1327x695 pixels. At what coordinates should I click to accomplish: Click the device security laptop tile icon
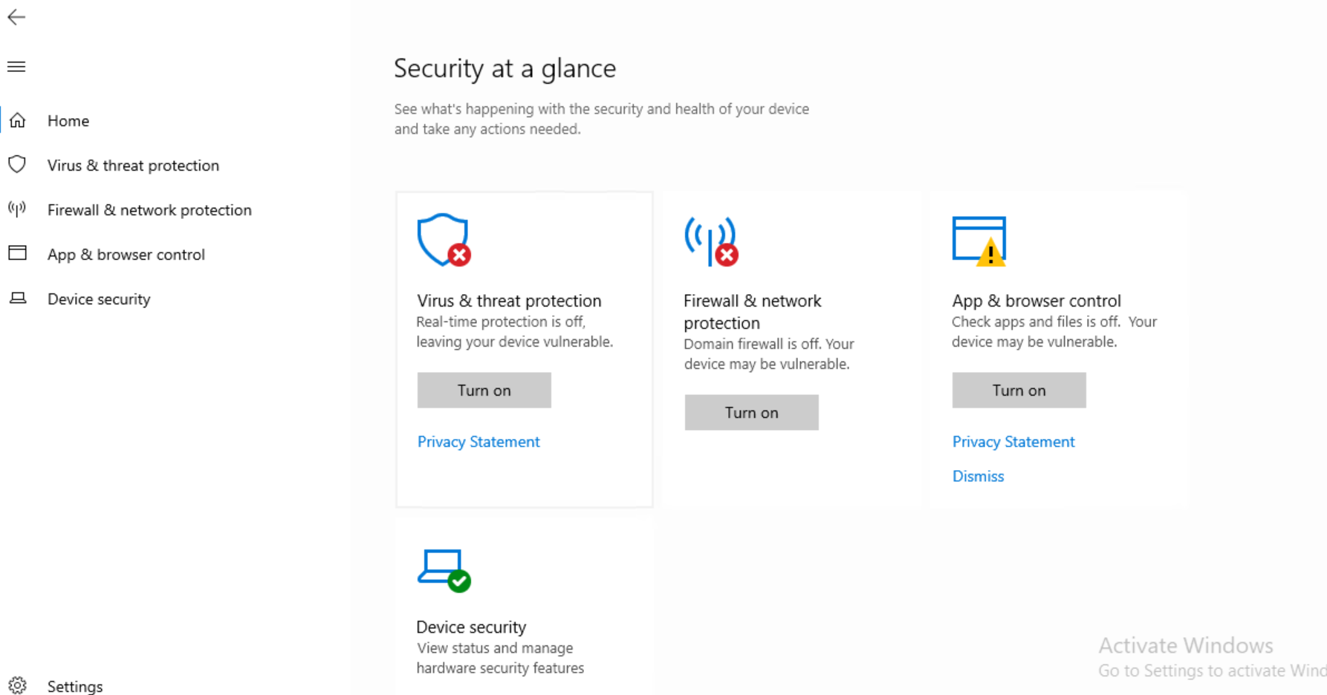pyautogui.click(x=444, y=570)
